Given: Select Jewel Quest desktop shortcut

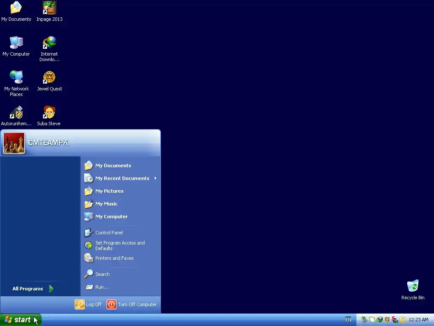Looking at the screenshot, I should tap(50, 81).
